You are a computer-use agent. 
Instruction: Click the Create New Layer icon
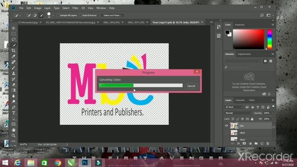coord(262,143)
